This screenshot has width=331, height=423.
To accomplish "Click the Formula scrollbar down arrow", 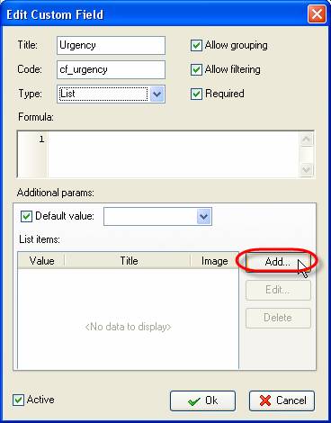I will [306, 170].
